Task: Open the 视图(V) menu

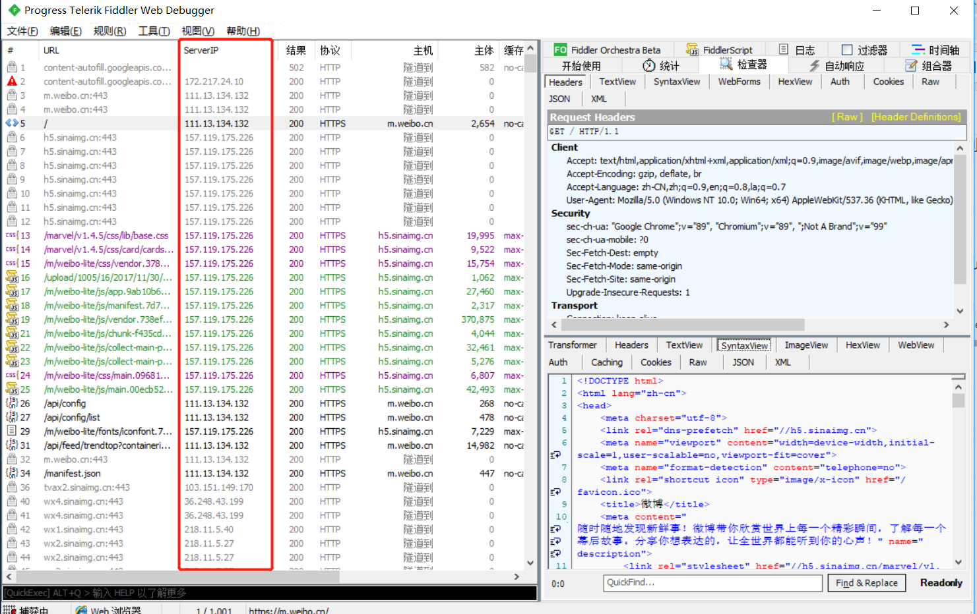Action: tap(198, 31)
